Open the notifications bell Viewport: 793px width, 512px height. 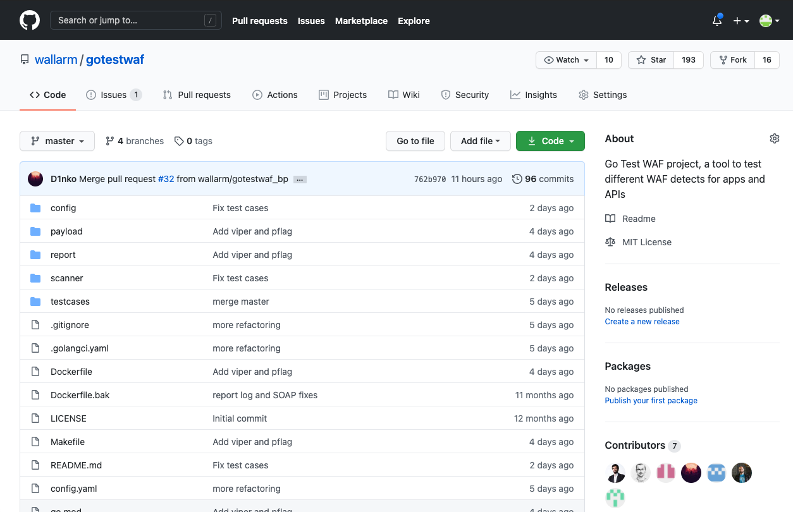tap(717, 20)
